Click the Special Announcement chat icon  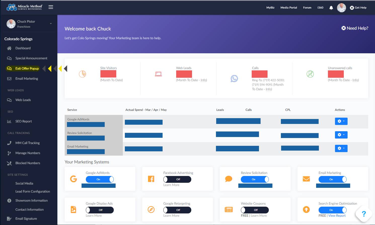click(x=9, y=58)
